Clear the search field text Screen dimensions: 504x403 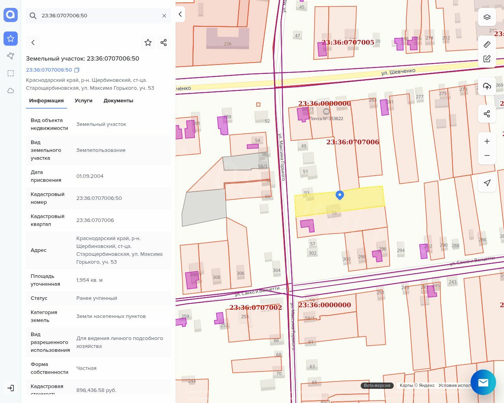point(164,16)
